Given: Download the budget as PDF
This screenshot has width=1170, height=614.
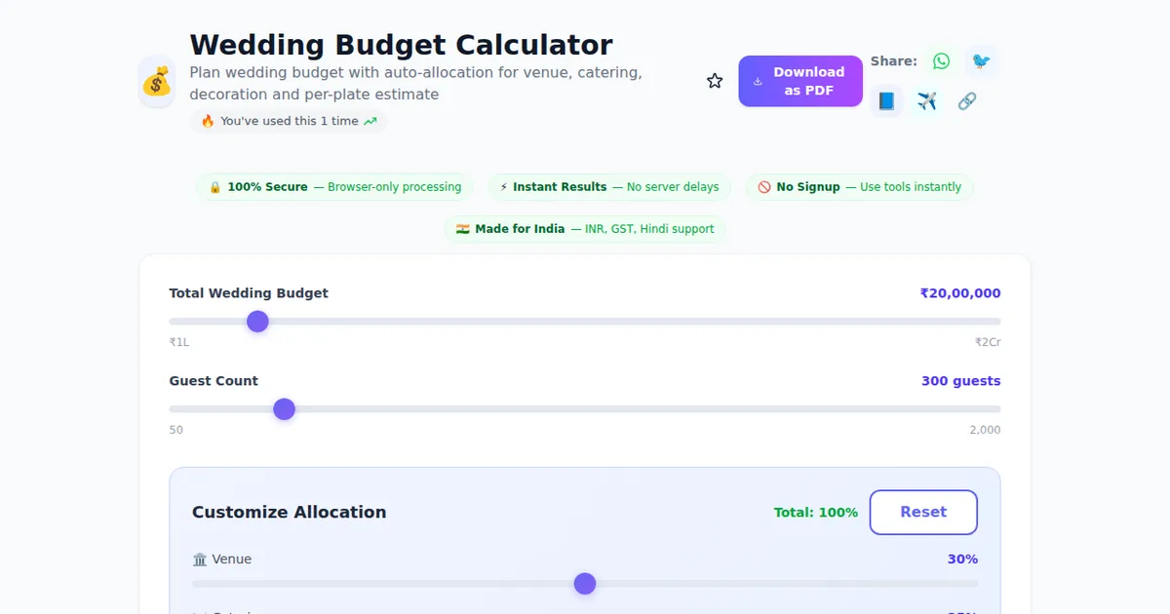Looking at the screenshot, I should click(x=799, y=81).
